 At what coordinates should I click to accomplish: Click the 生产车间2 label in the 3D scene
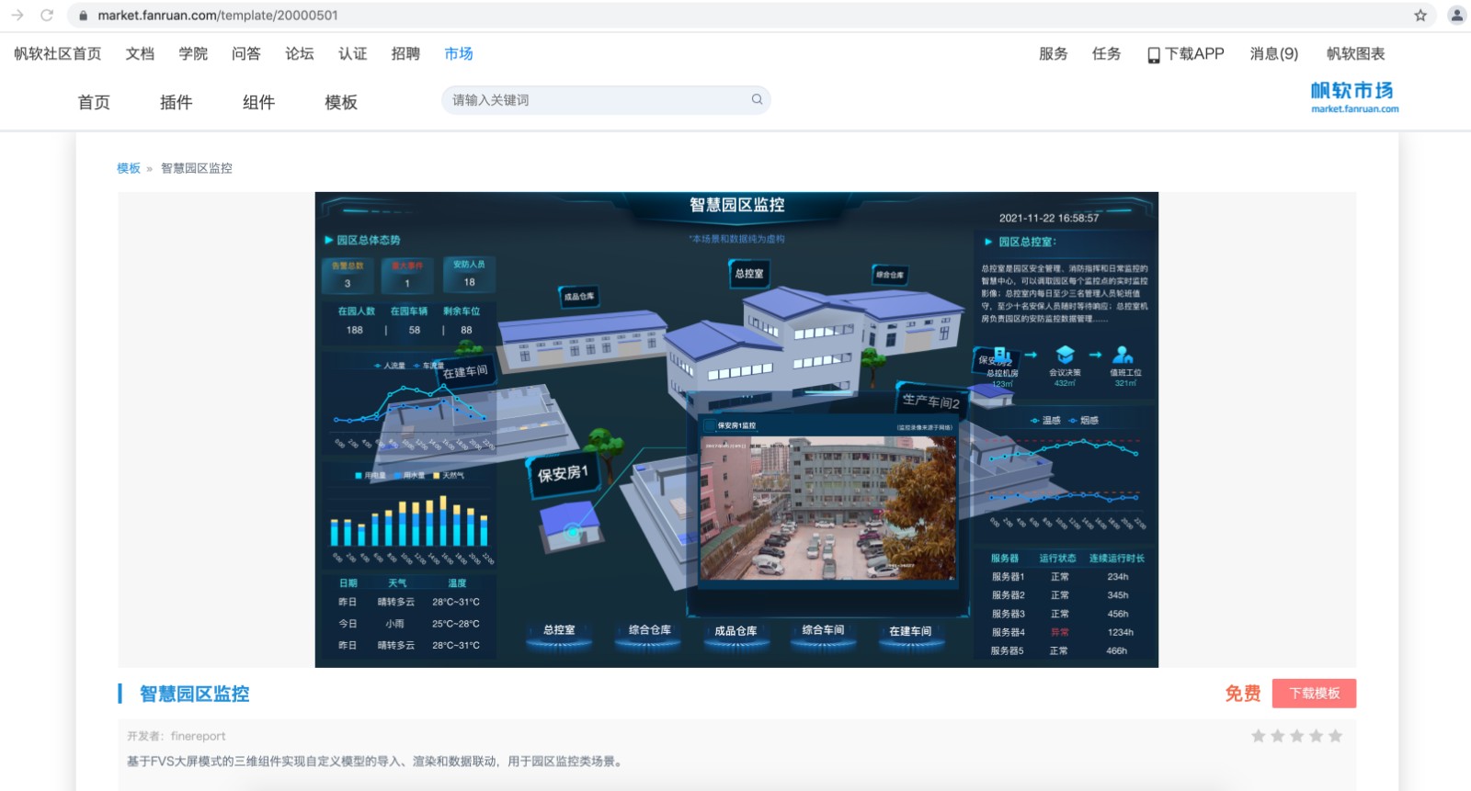click(930, 401)
